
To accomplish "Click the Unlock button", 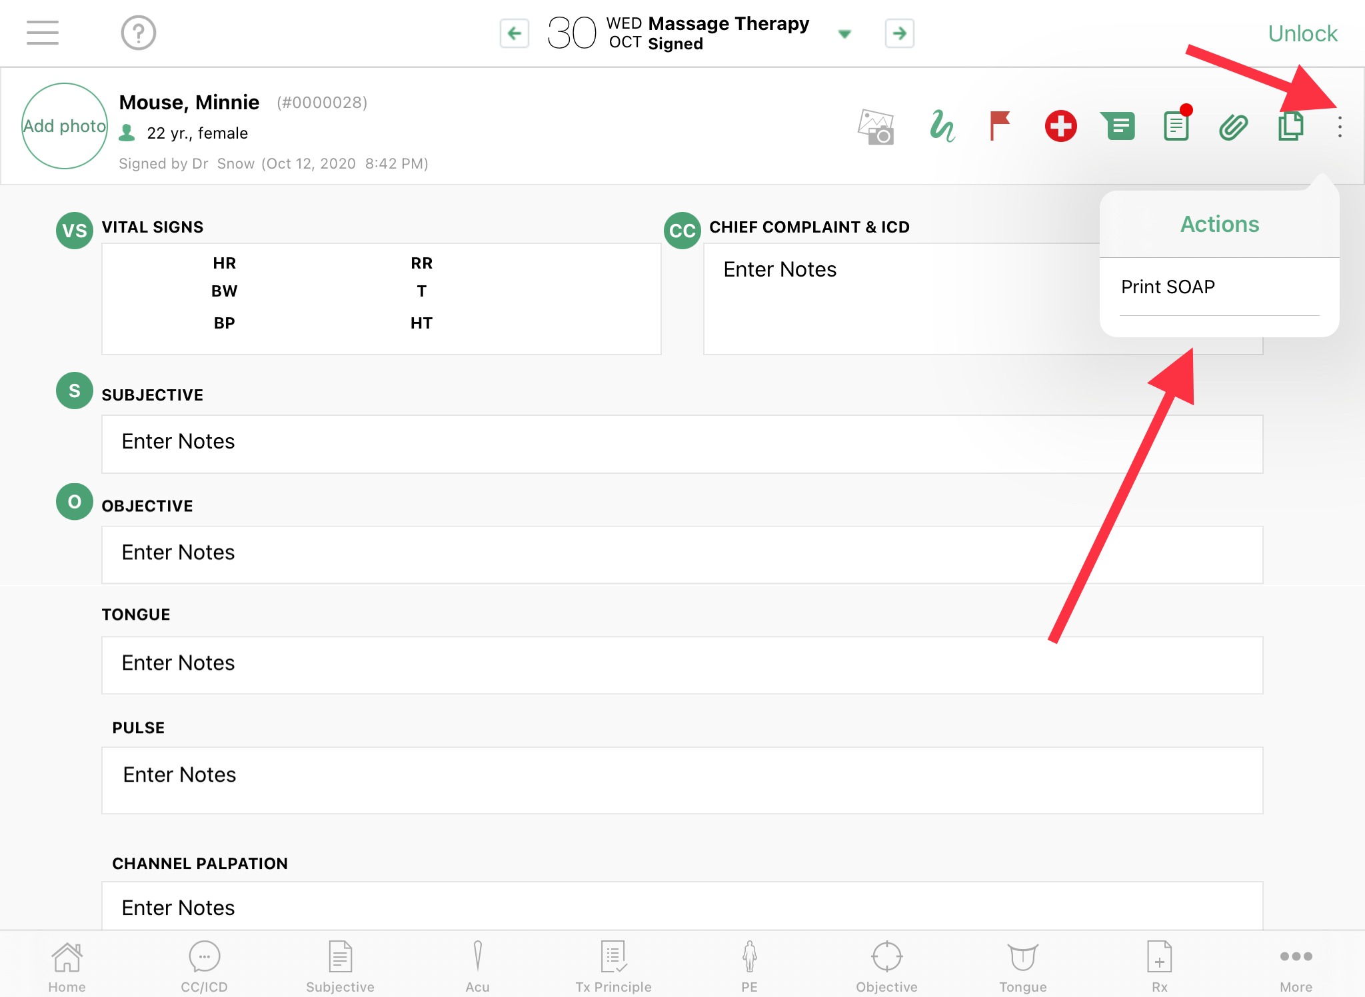I will (x=1302, y=33).
